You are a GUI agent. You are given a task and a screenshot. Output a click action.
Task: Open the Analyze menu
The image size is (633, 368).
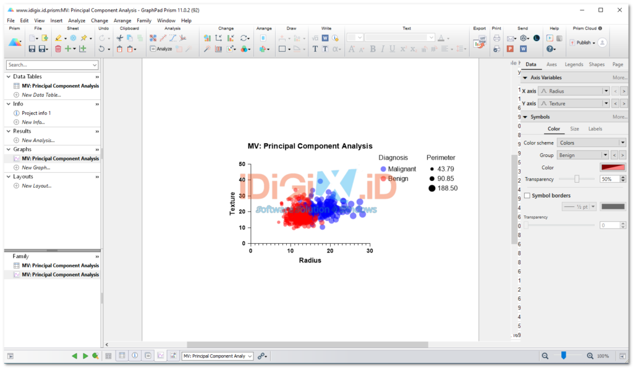(76, 20)
